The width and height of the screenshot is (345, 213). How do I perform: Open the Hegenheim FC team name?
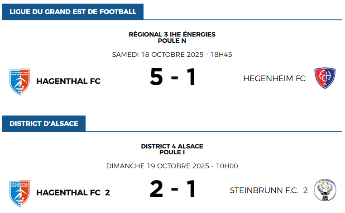click(x=274, y=79)
